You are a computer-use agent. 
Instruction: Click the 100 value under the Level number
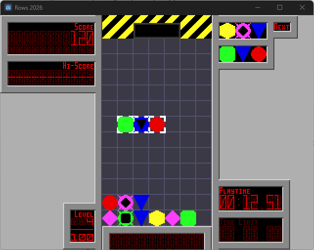click(82, 237)
